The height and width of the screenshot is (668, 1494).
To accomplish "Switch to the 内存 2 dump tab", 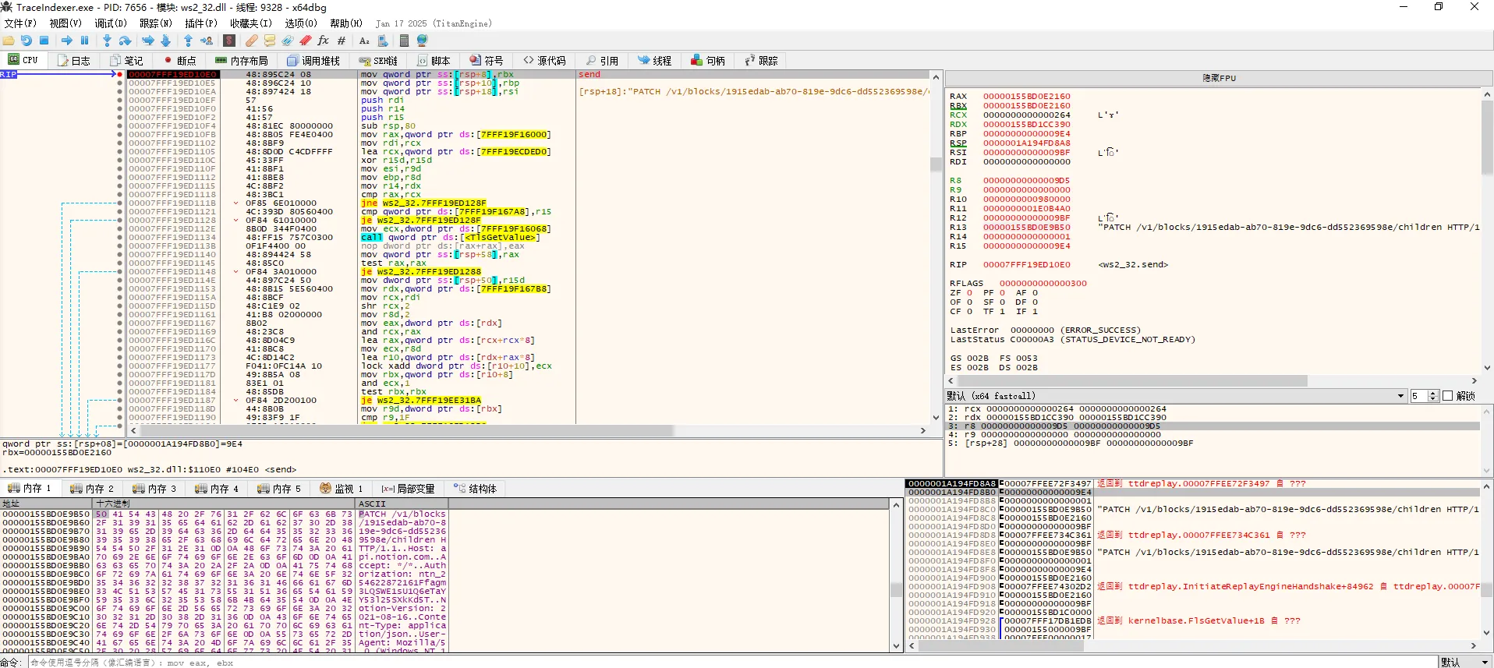I will (92, 489).
